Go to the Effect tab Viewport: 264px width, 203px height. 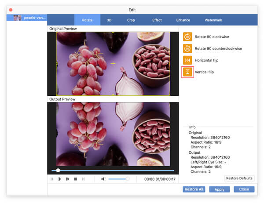(x=157, y=20)
